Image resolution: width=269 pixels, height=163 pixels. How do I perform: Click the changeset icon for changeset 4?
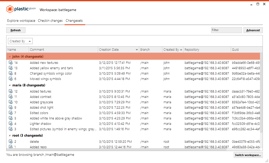[x=11, y=124]
